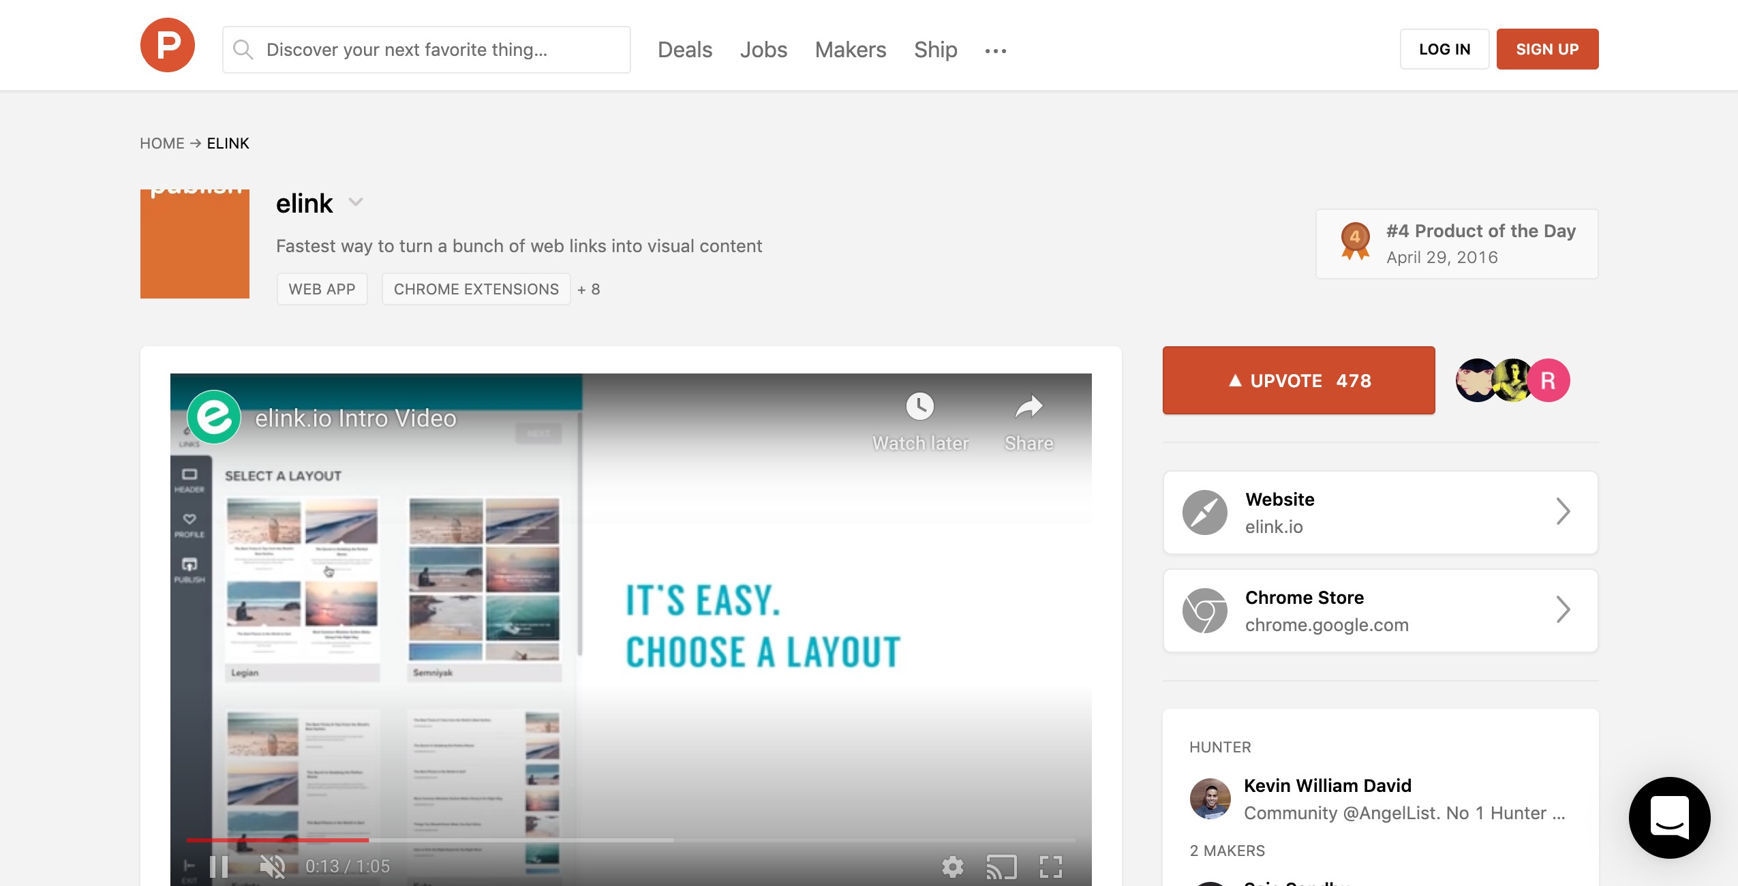Open the Chrome Store chrome.google.com card
The width and height of the screenshot is (1738, 886).
[1381, 611]
